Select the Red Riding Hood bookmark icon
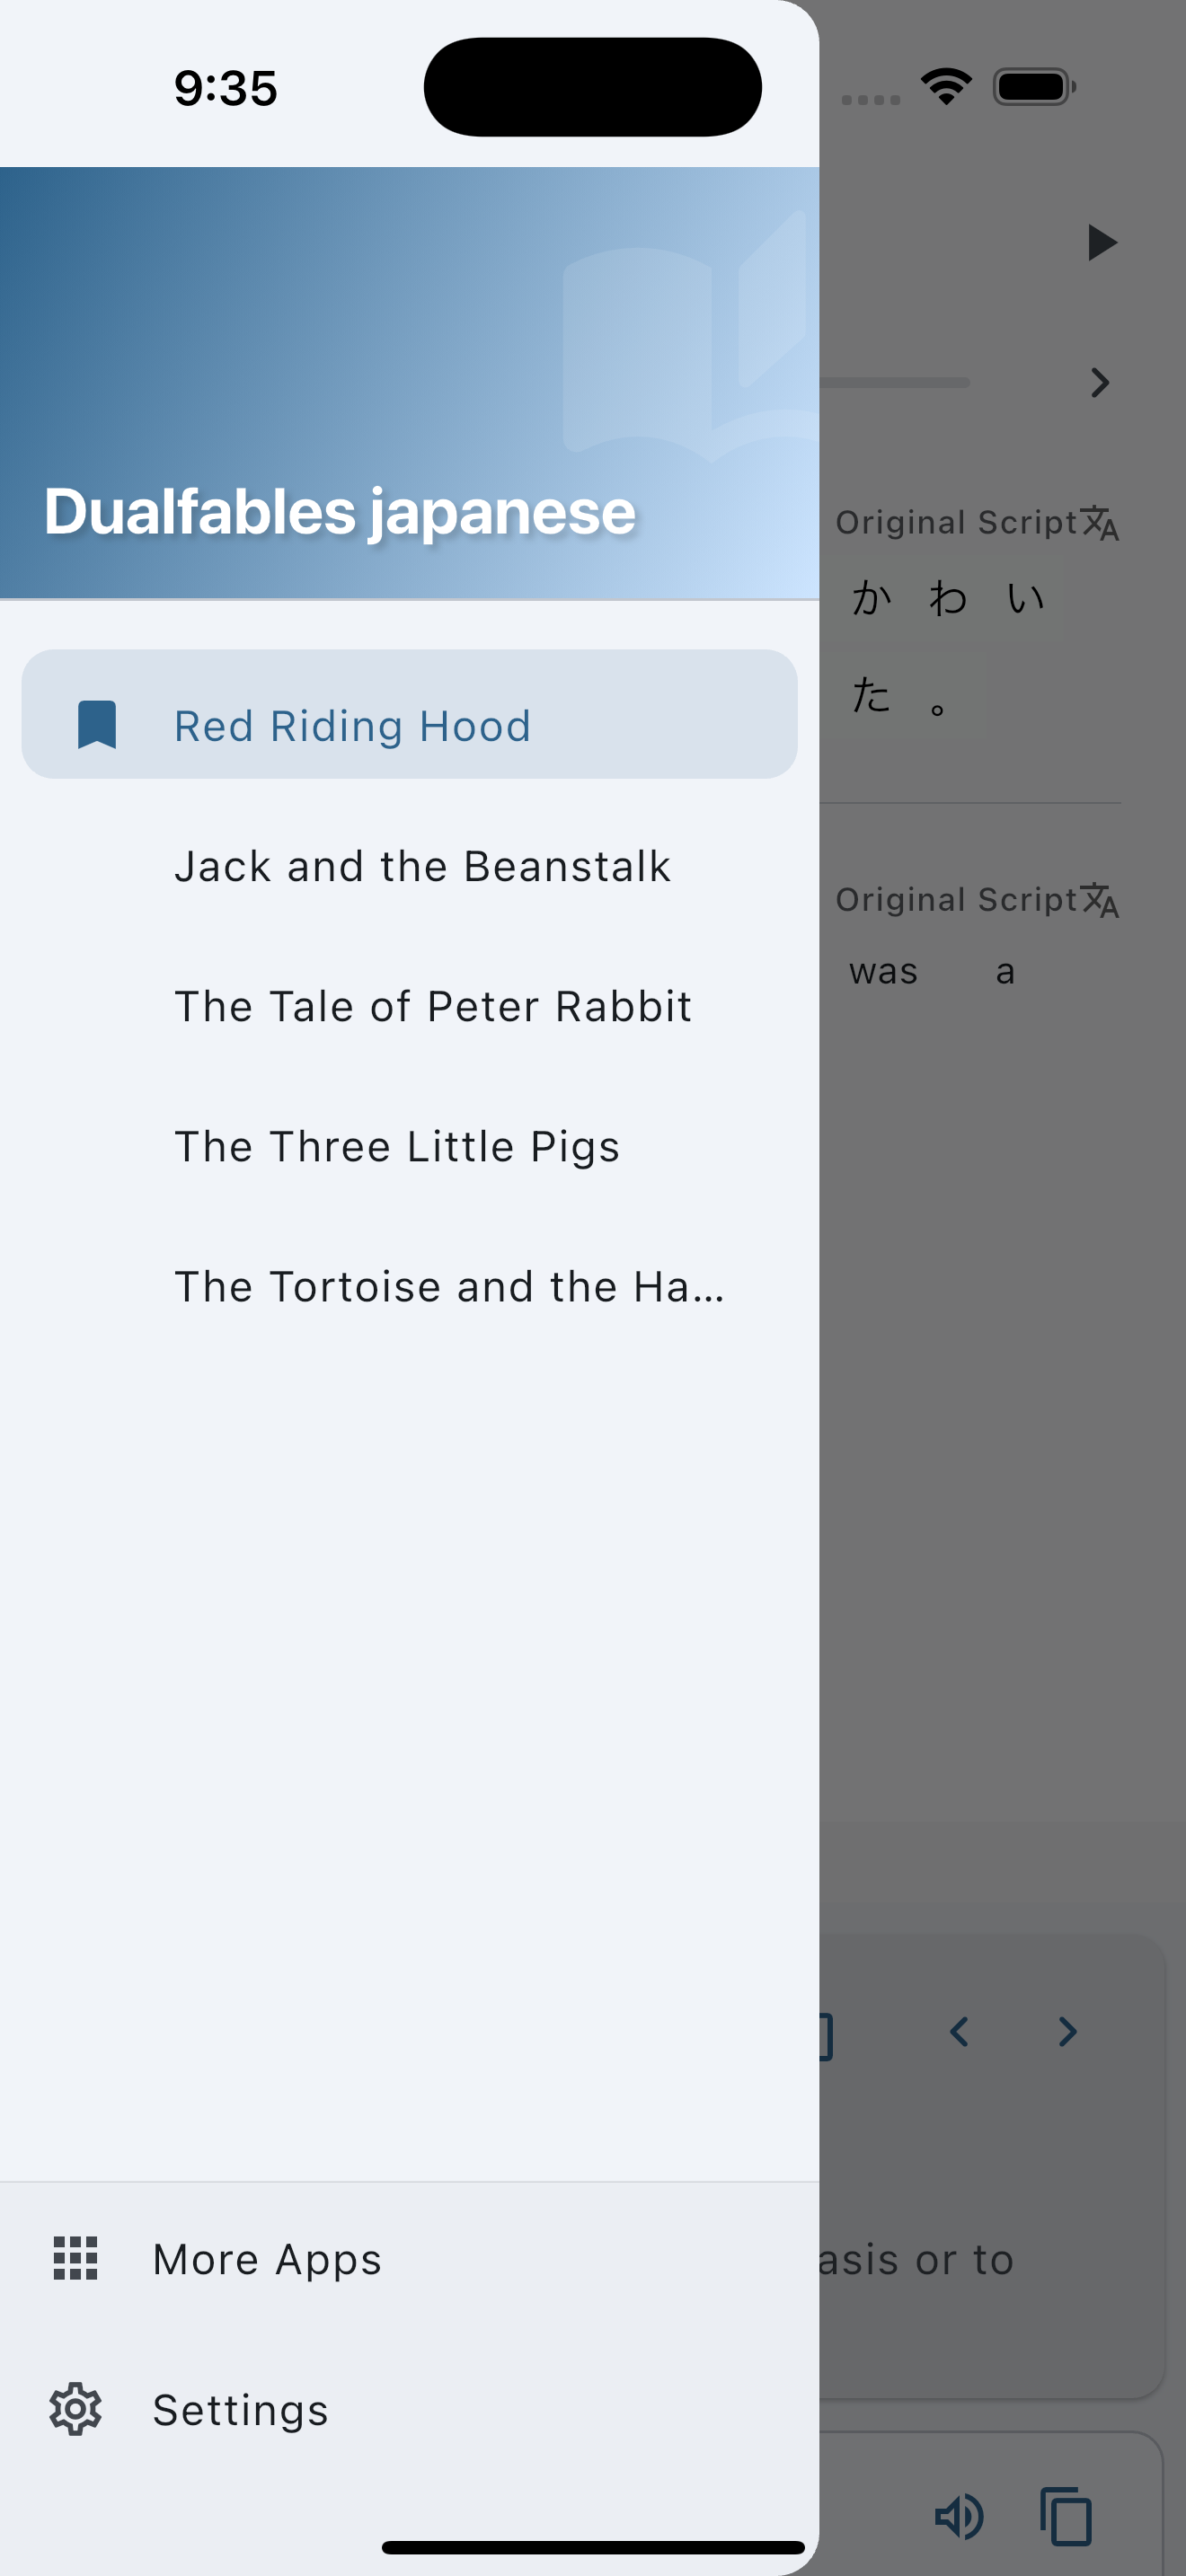 coord(97,725)
